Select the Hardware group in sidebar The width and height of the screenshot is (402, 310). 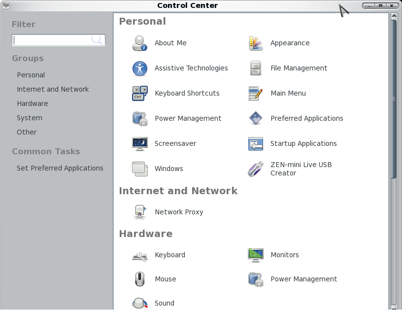[33, 103]
